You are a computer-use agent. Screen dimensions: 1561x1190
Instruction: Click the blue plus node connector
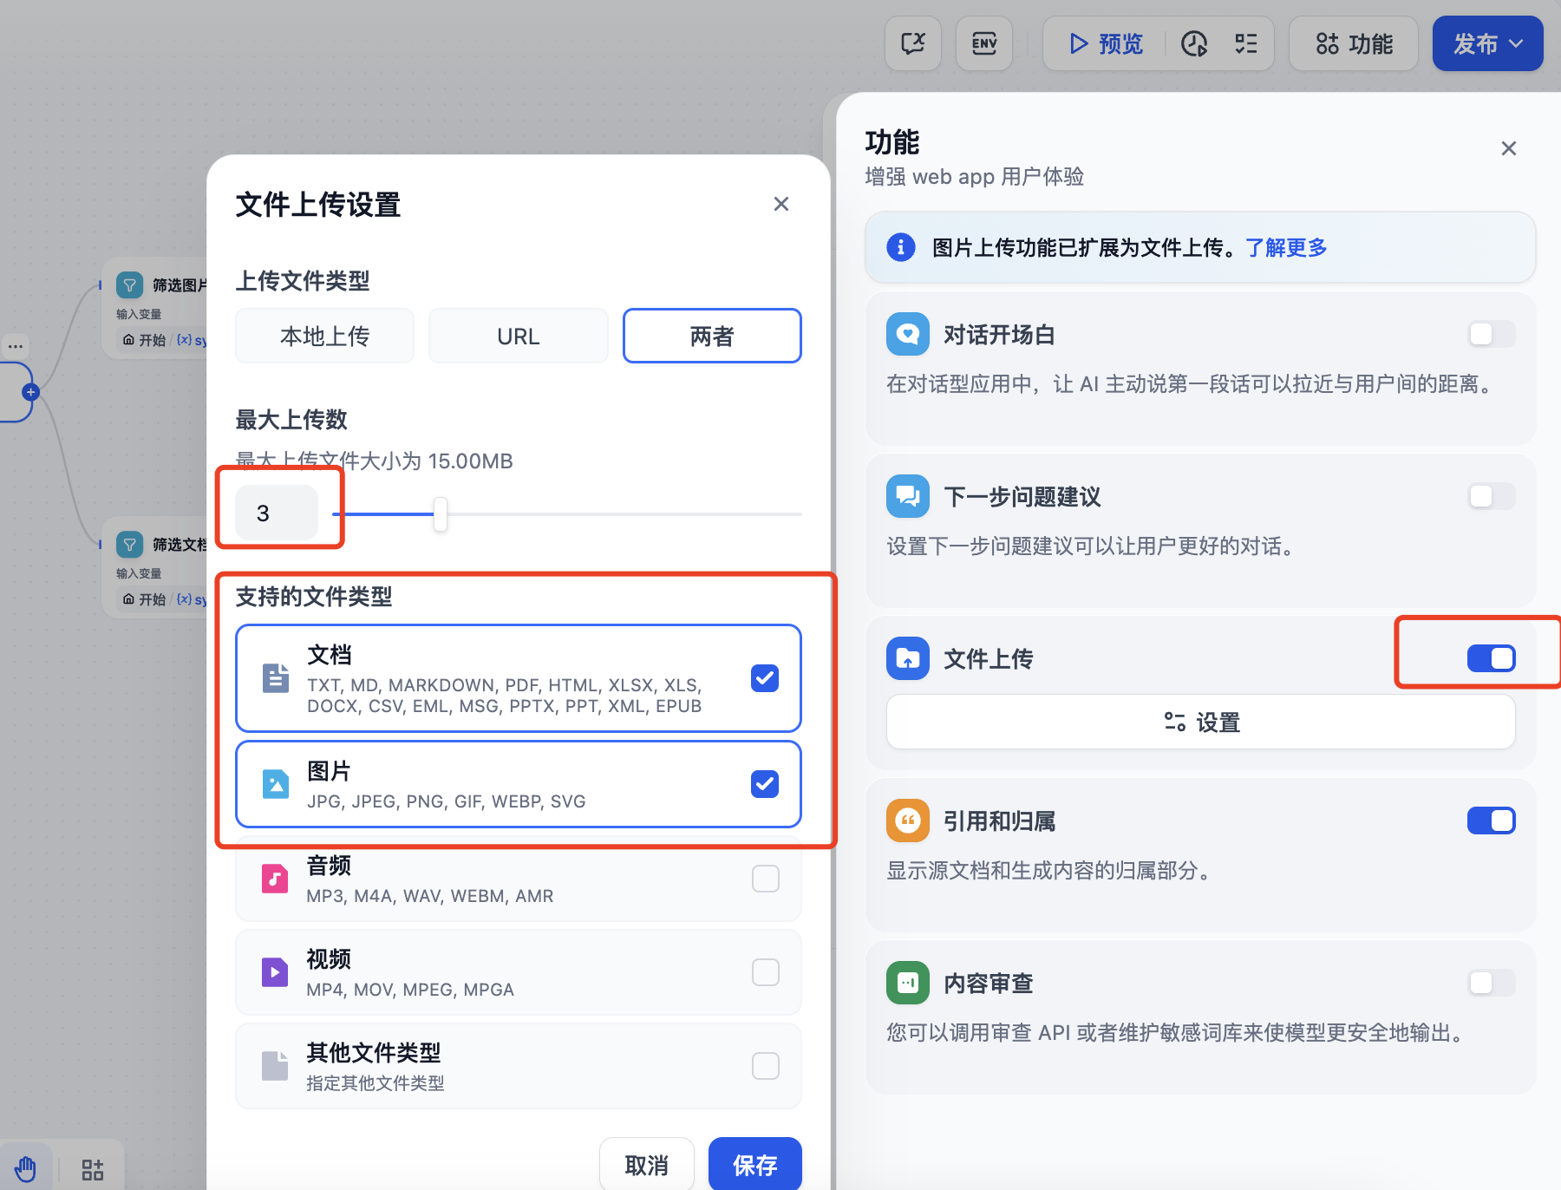coord(31,392)
